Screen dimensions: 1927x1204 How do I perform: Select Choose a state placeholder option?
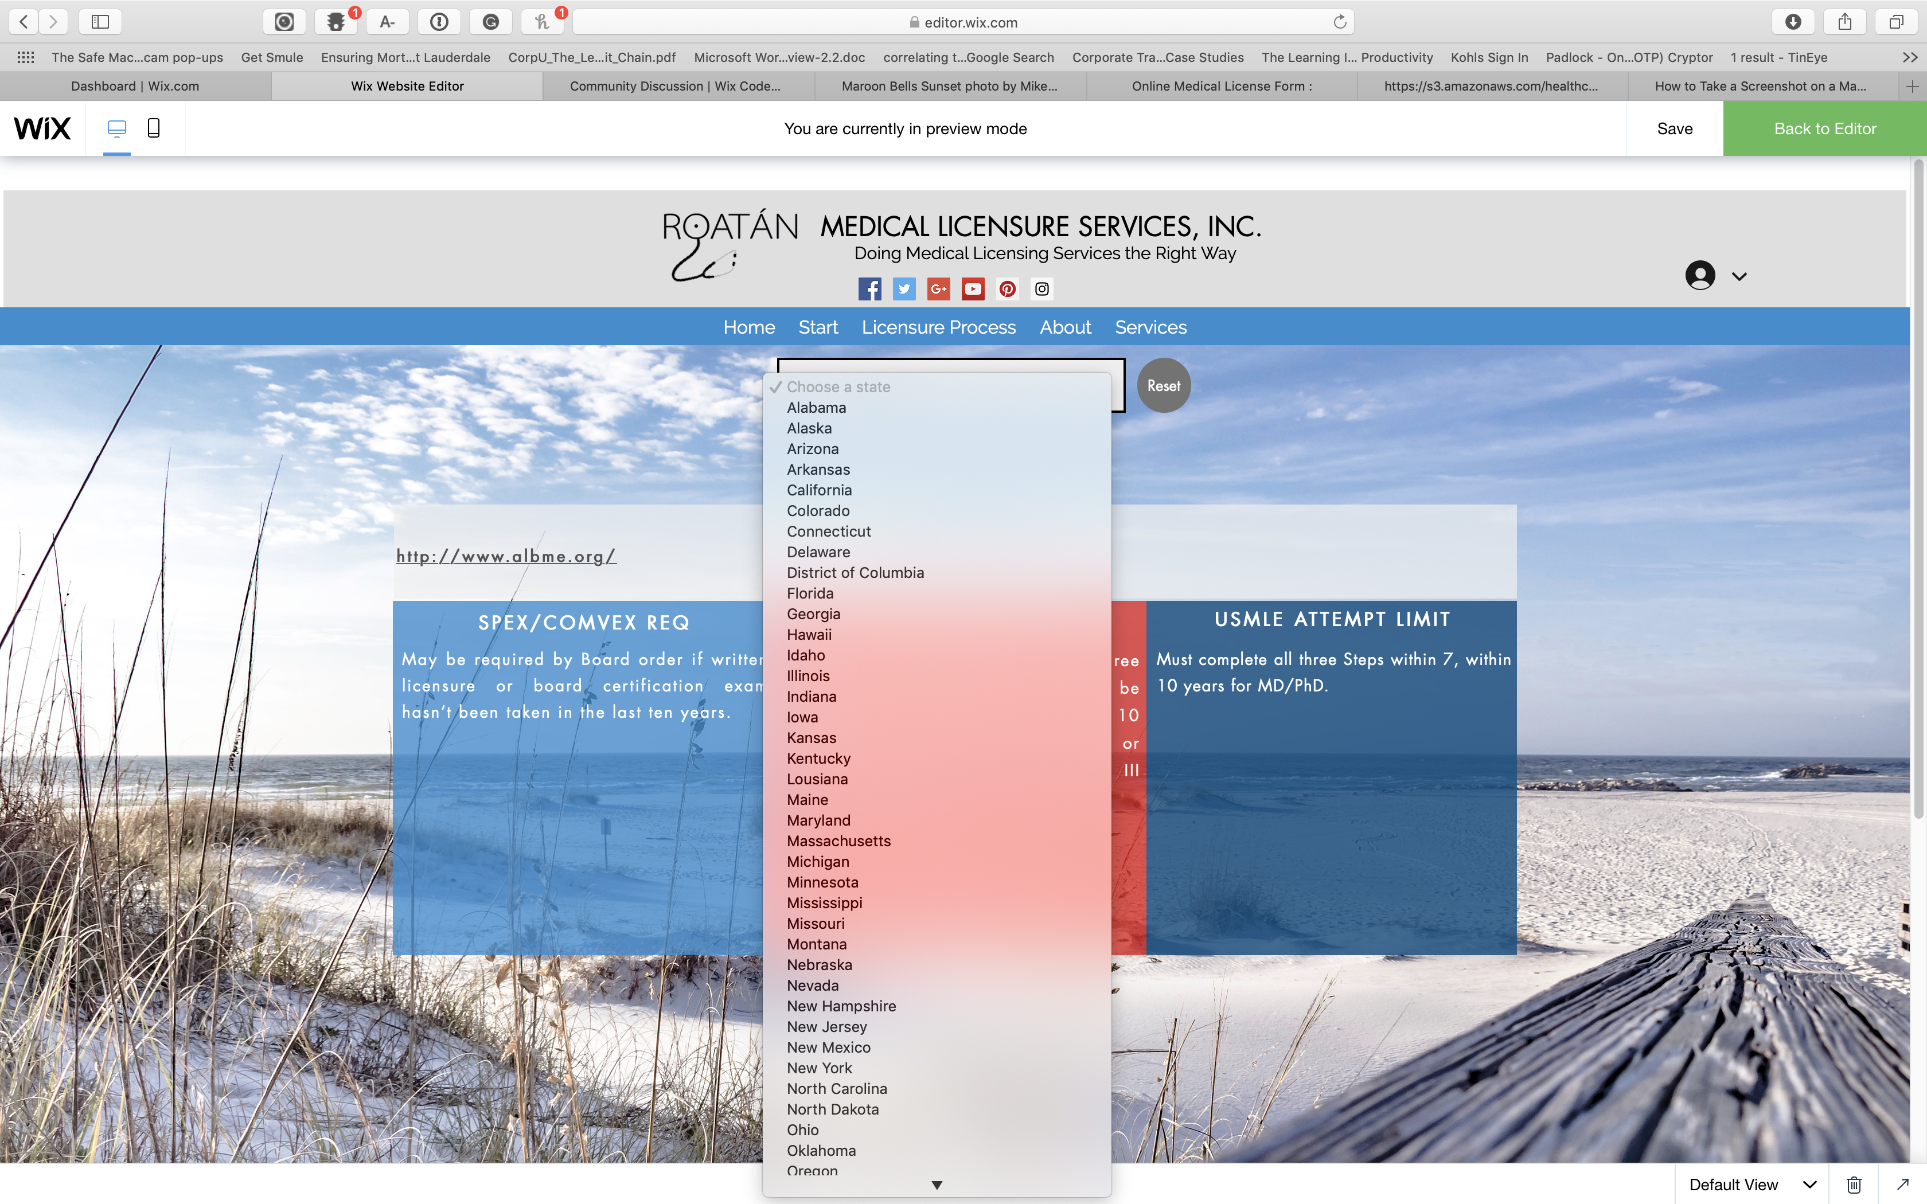click(x=937, y=387)
